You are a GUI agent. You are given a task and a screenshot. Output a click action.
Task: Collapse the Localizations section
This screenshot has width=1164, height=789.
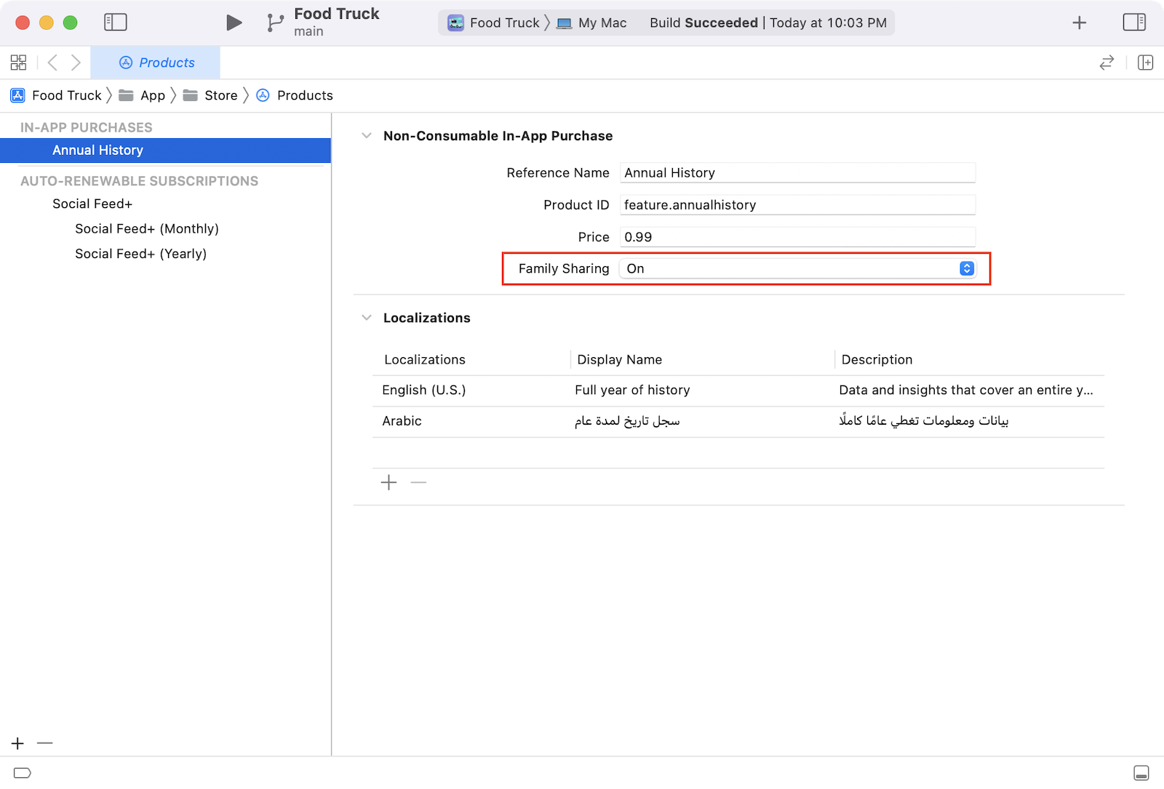coord(367,318)
